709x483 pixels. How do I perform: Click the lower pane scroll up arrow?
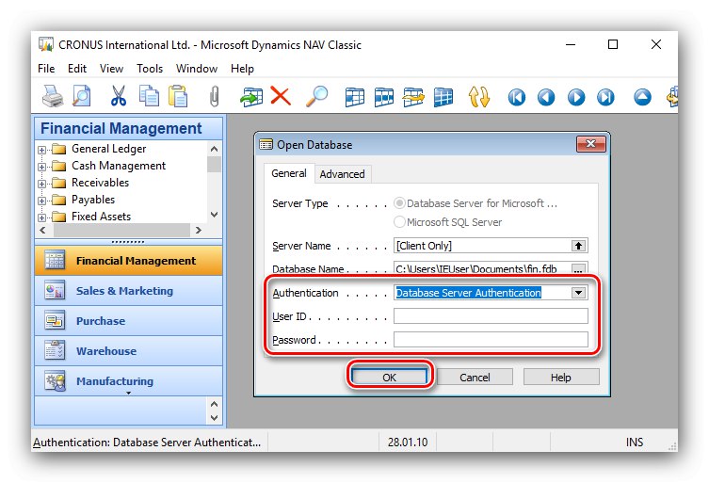(215, 404)
